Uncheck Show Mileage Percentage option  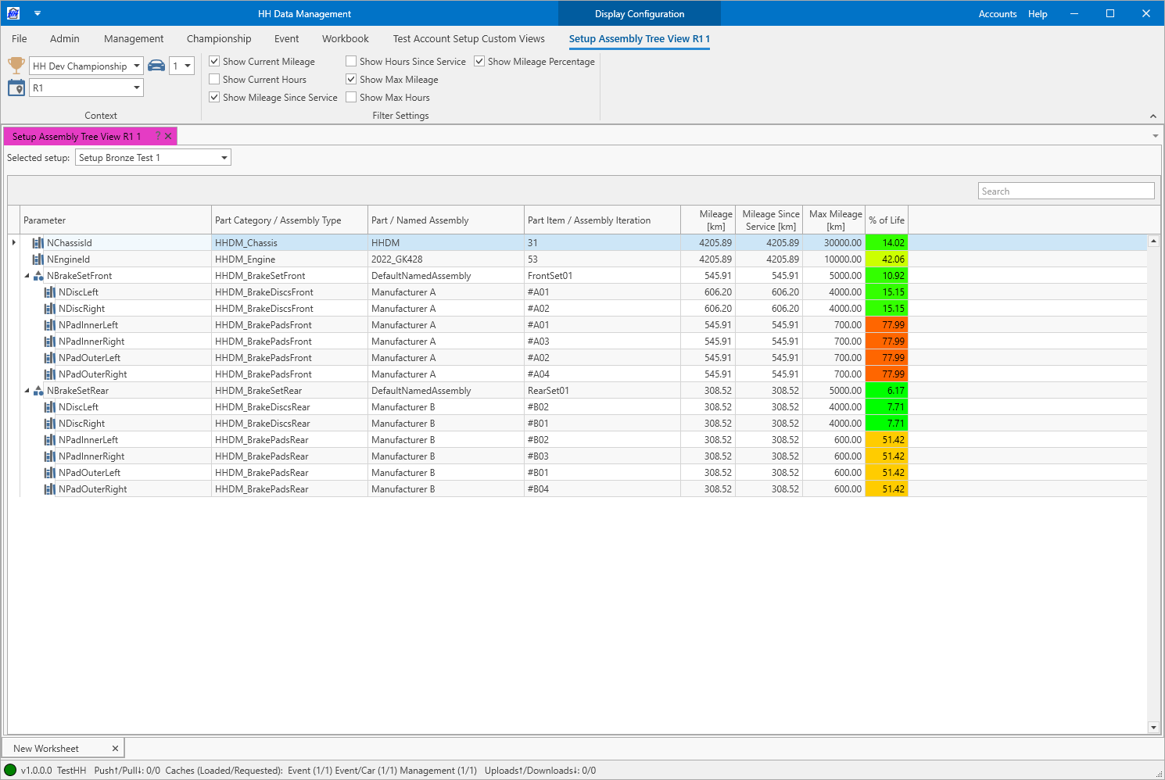tap(479, 61)
